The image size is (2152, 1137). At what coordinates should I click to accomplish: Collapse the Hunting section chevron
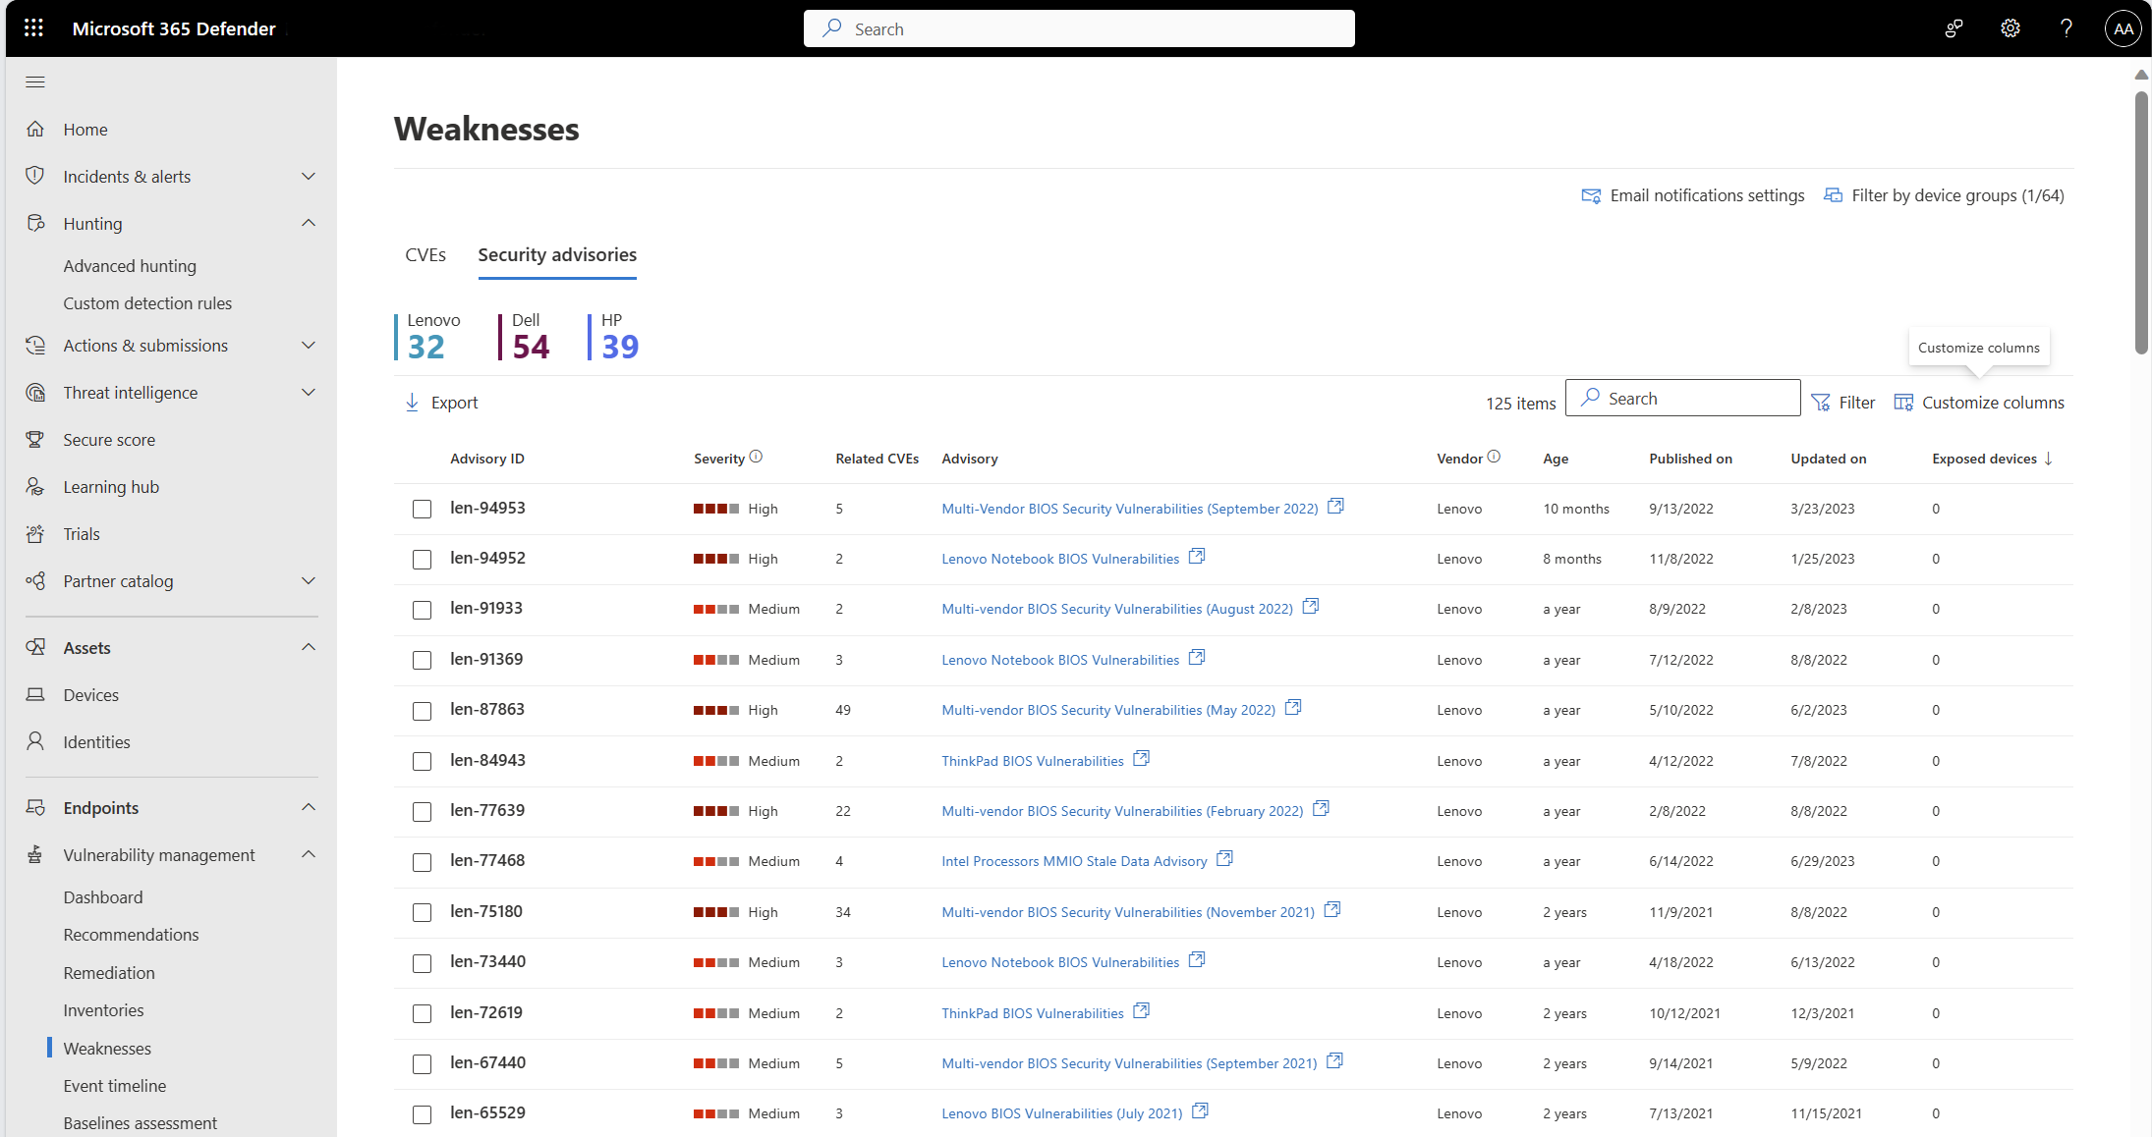pyautogui.click(x=309, y=223)
